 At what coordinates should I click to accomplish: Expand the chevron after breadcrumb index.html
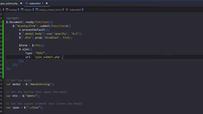tap(83, 9)
